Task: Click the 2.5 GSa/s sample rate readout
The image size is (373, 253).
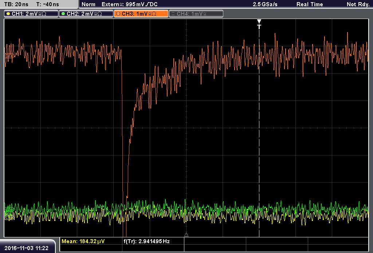Action: [x=265, y=4]
